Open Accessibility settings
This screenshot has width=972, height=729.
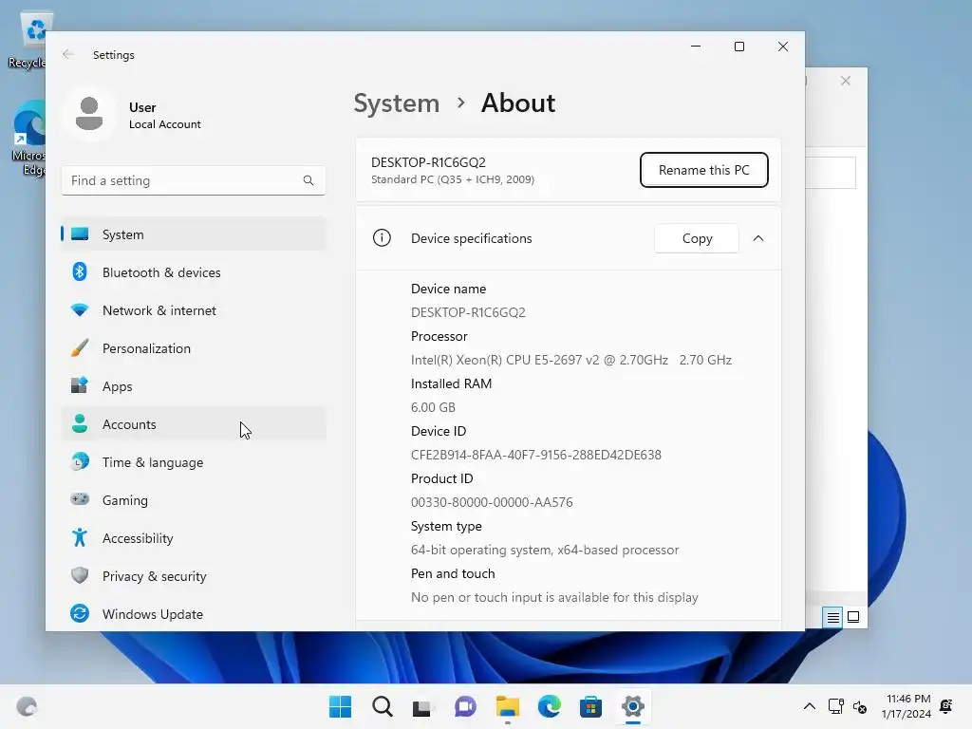click(194, 538)
